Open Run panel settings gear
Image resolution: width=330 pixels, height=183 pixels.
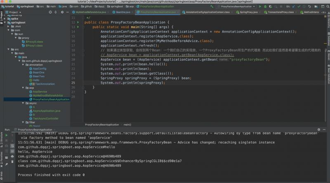click(319, 129)
